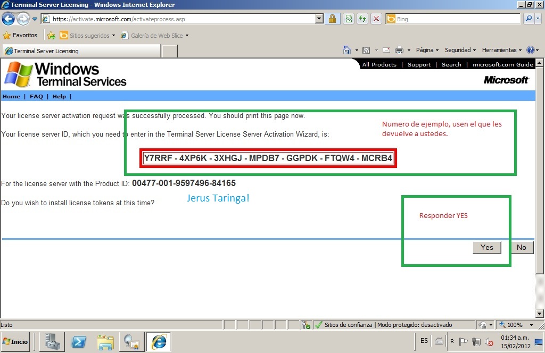Refresh the page with the green arrows icon

pos(362,19)
